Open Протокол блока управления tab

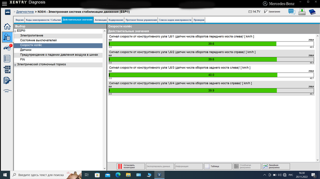click(141, 20)
